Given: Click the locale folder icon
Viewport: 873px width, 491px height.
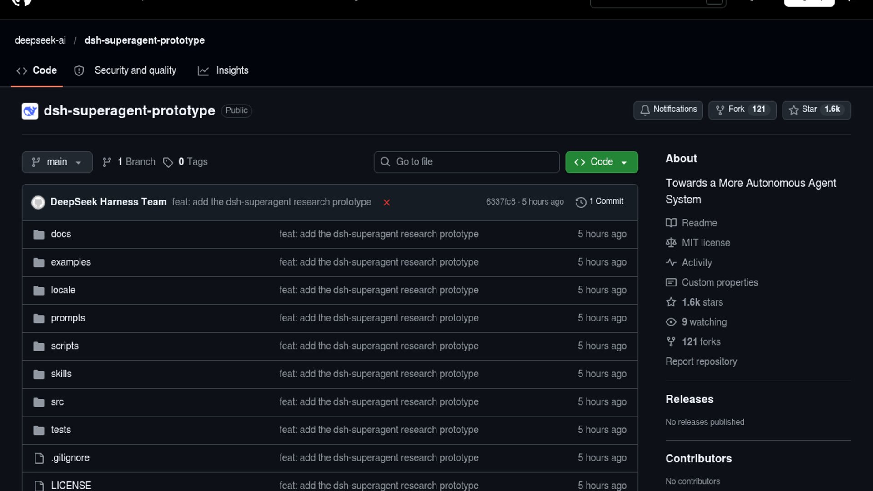Looking at the screenshot, I should [x=39, y=290].
